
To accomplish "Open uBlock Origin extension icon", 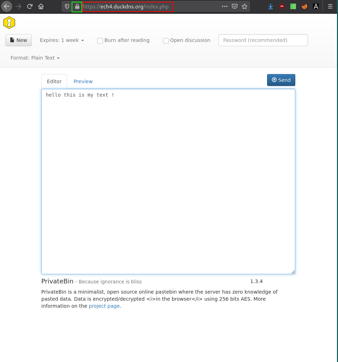I will [282, 6].
